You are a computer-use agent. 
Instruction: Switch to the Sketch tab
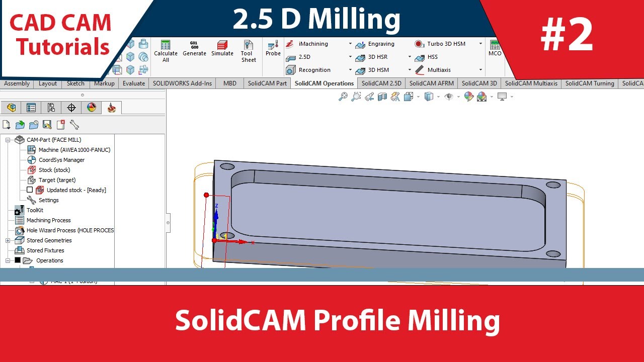tap(75, 83)
